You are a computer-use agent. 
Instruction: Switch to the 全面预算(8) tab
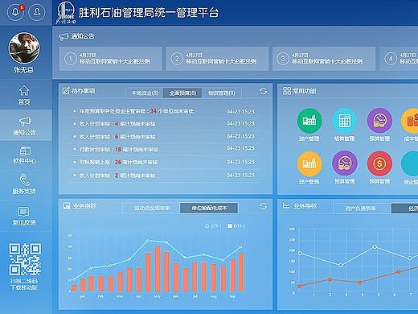pos(182,93)
